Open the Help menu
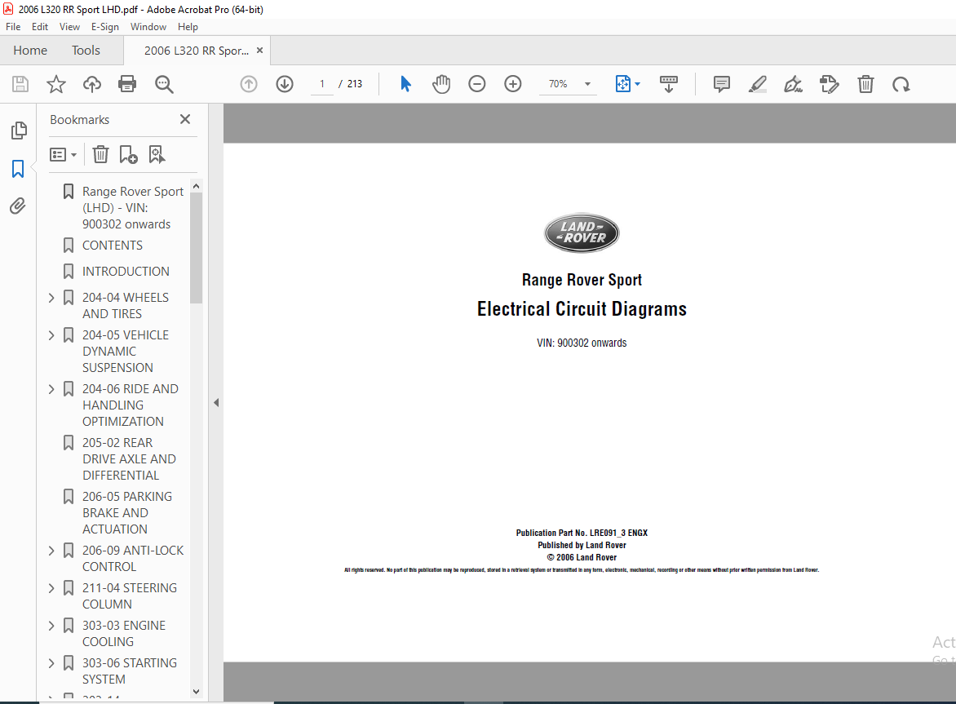956x704 pixels. (188, 27)
